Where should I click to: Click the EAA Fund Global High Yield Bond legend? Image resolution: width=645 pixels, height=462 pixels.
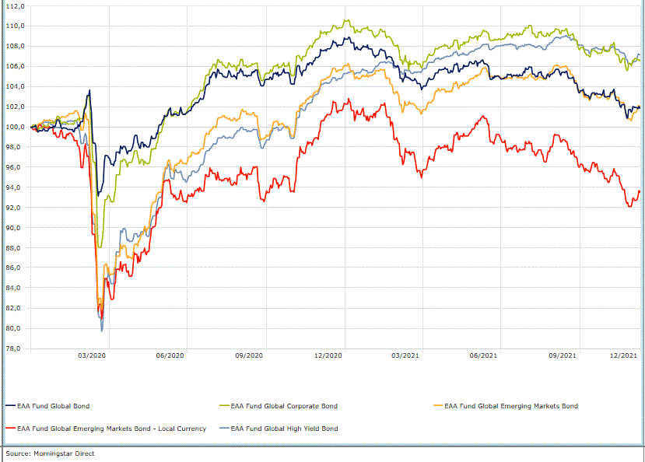(x=285, y=429)
